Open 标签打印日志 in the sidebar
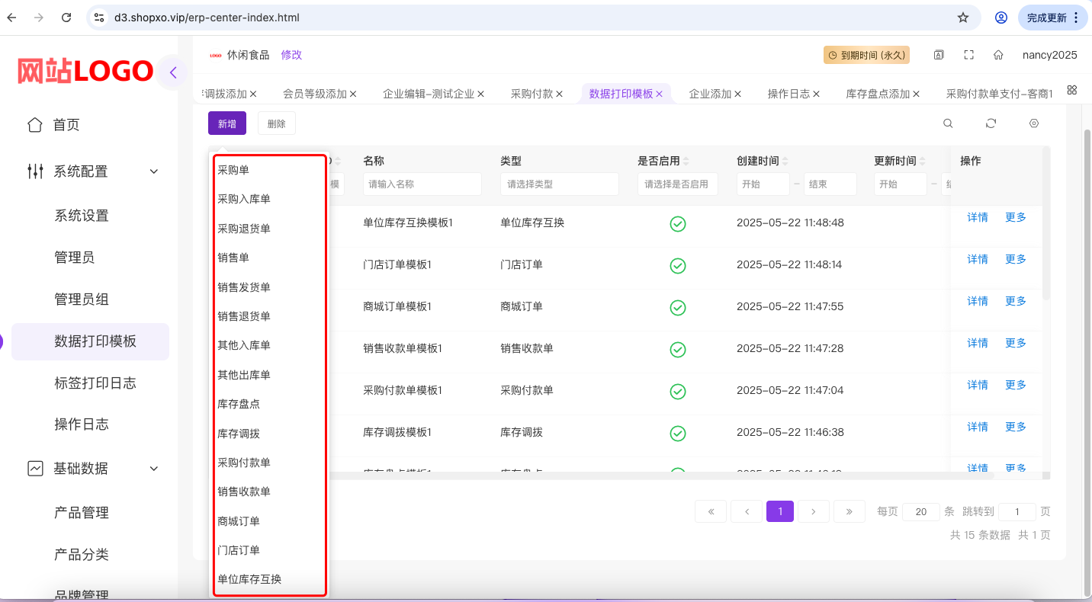 95,383
